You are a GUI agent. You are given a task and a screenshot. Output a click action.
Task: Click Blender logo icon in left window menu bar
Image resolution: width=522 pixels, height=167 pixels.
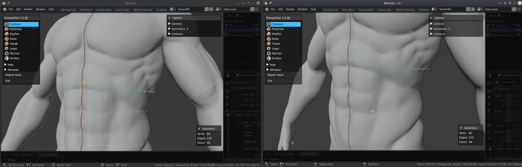point(4,9)
